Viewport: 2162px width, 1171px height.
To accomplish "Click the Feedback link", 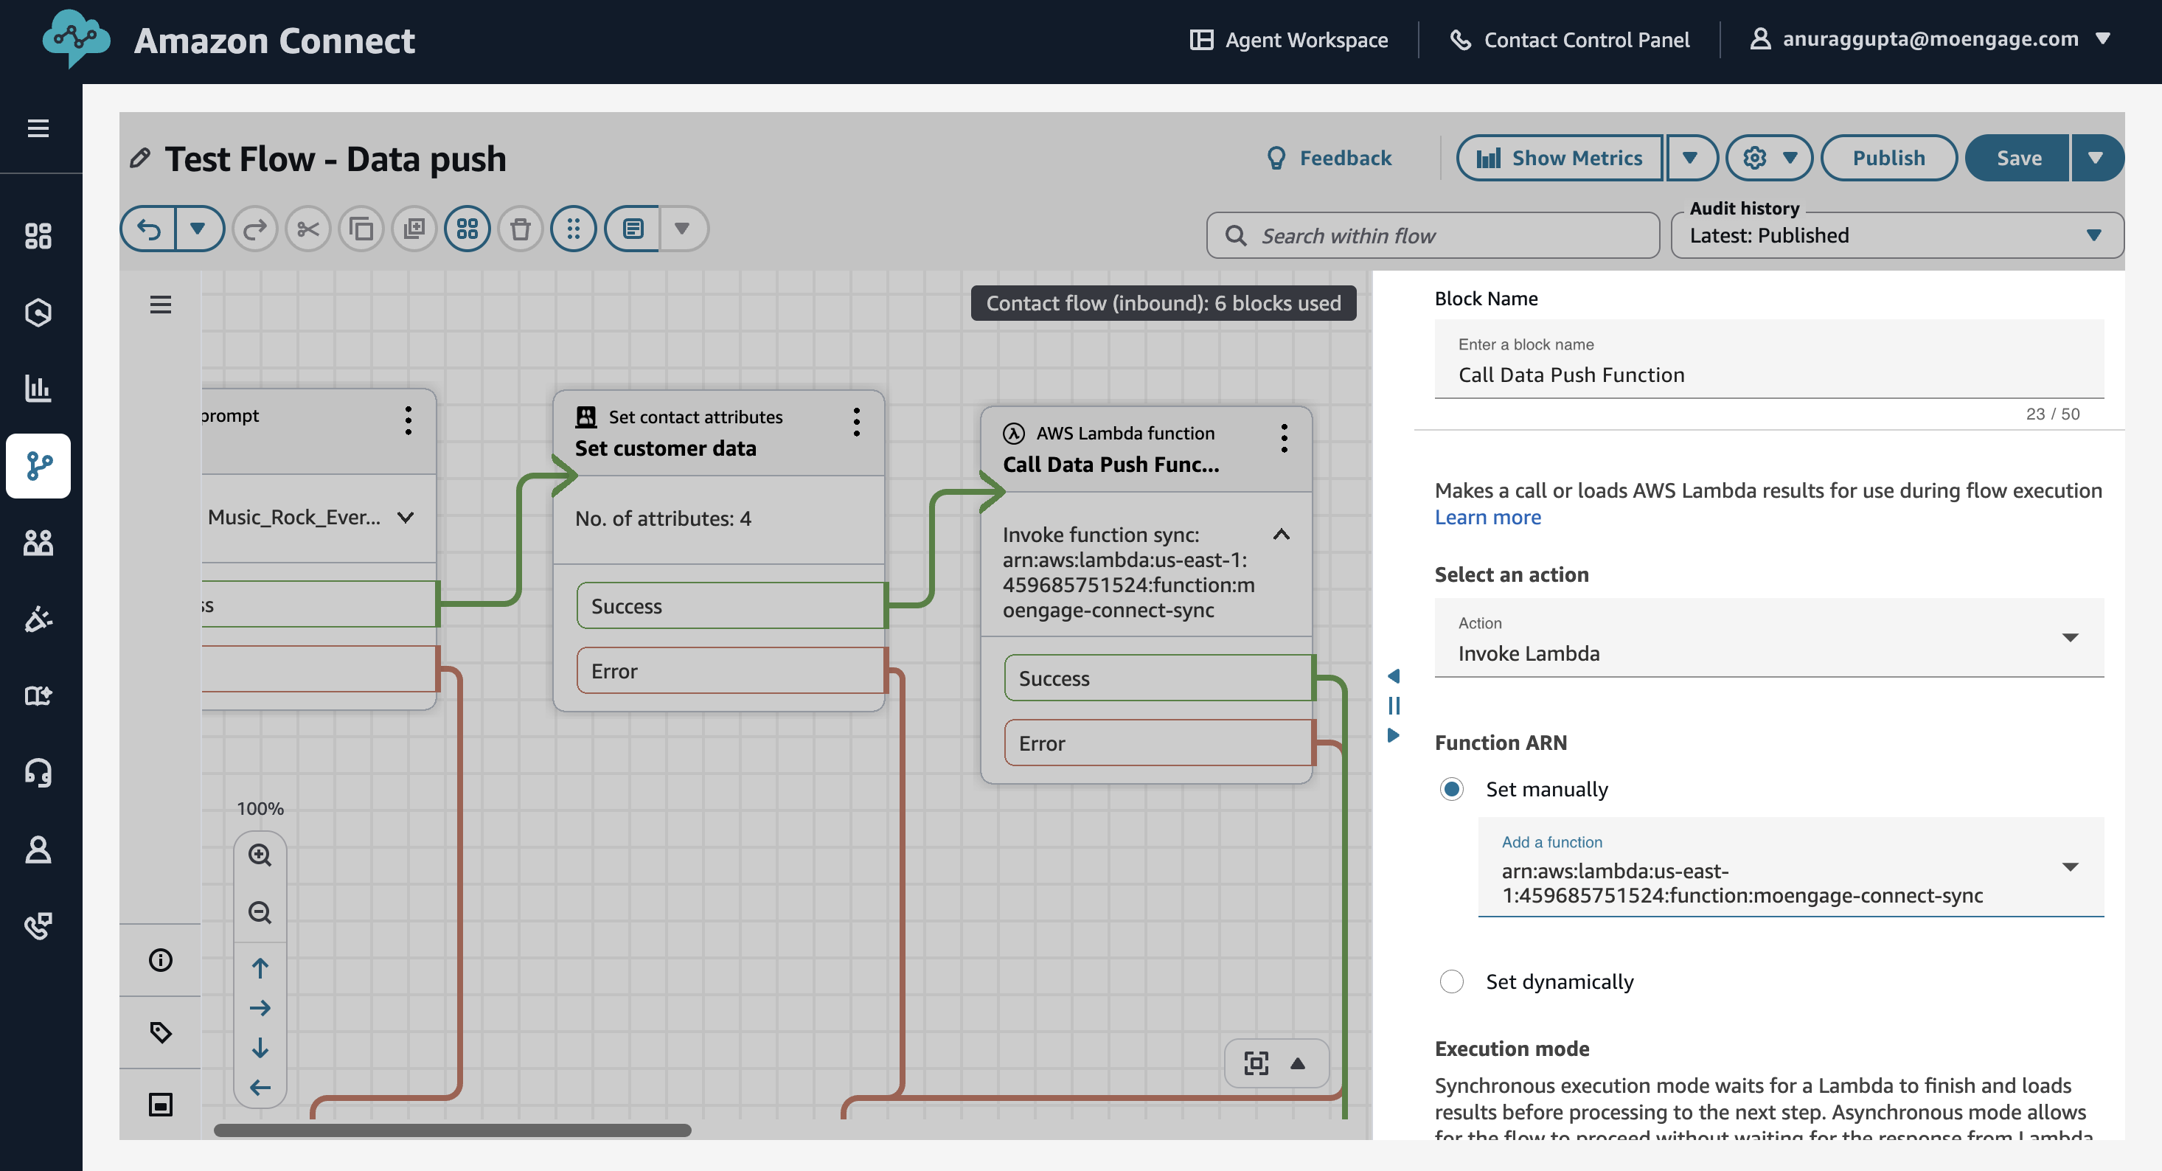I will click(1329, 158).
